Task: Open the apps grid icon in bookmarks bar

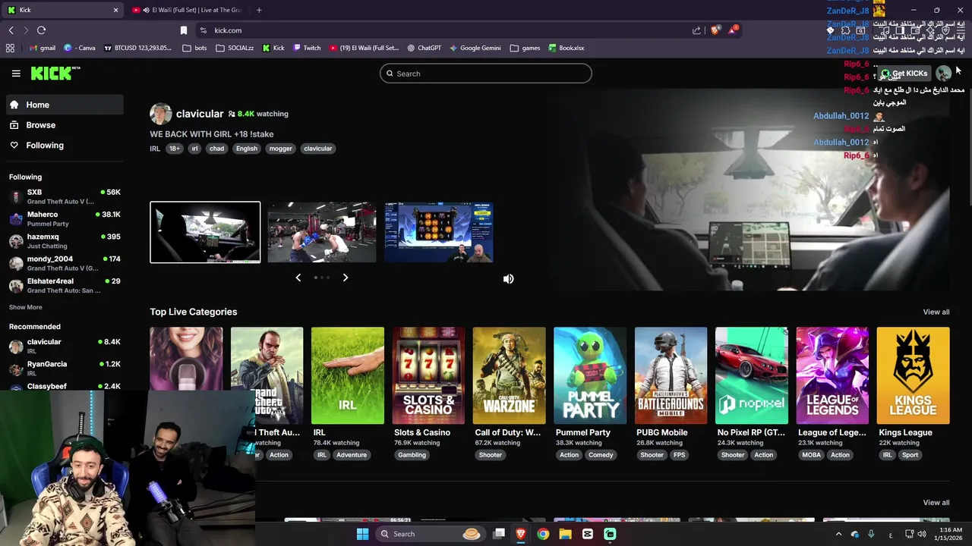Action: point(10,48)
